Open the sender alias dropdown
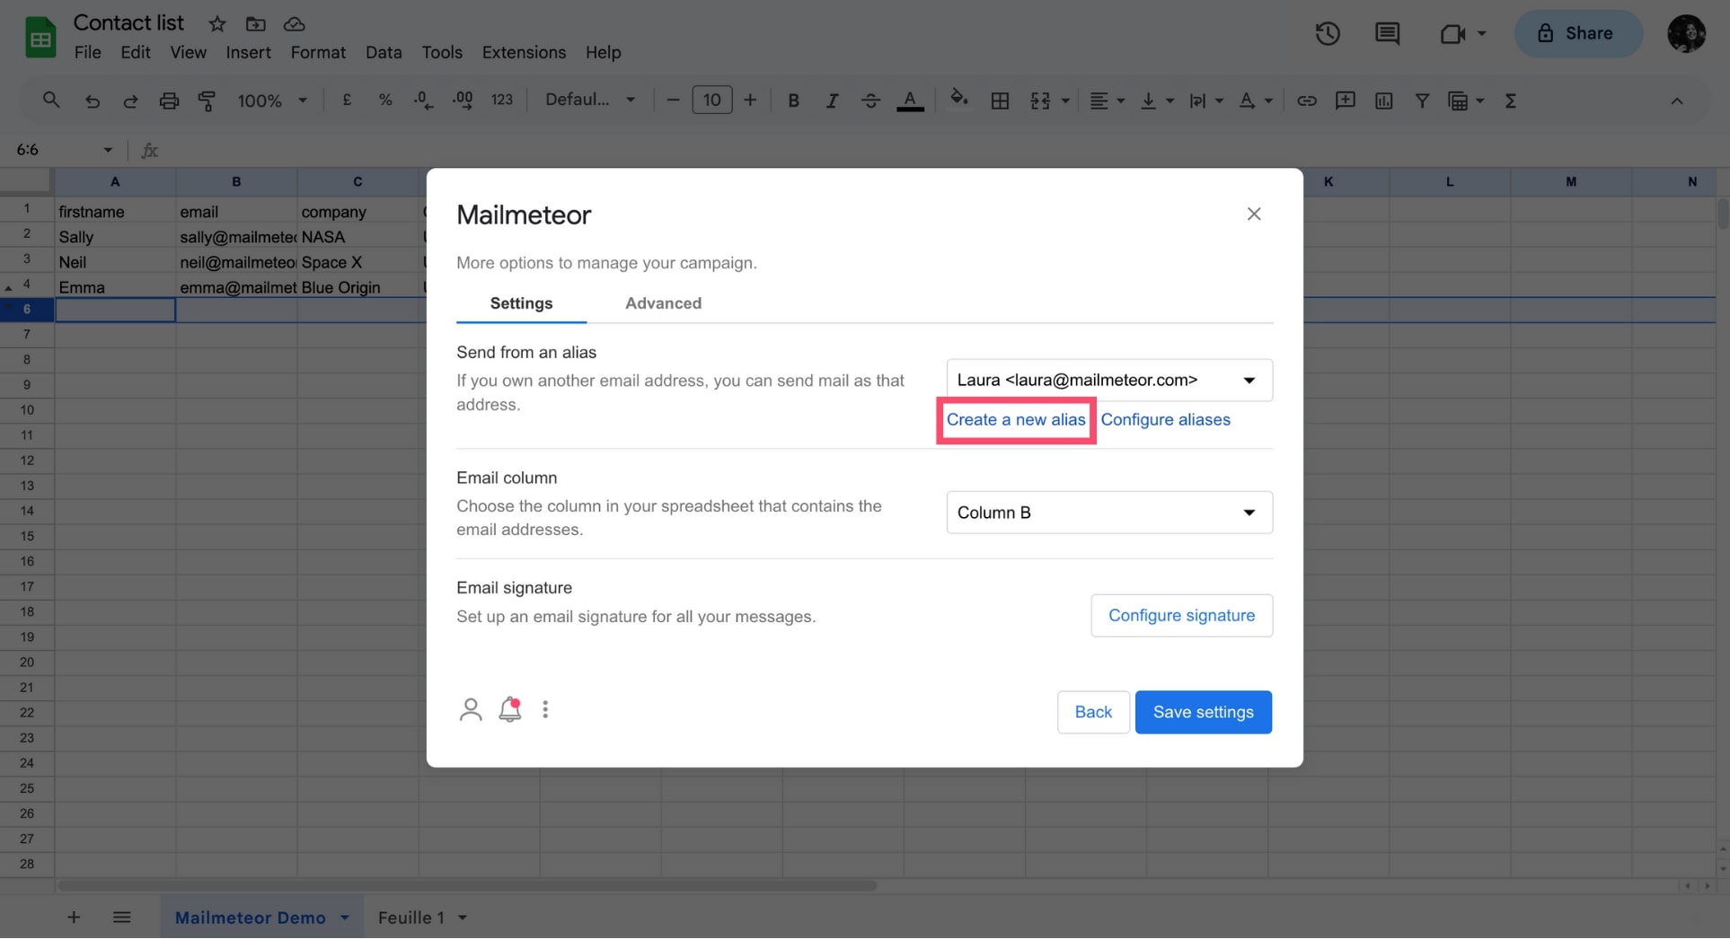1730x939 pixels. 1109,380
